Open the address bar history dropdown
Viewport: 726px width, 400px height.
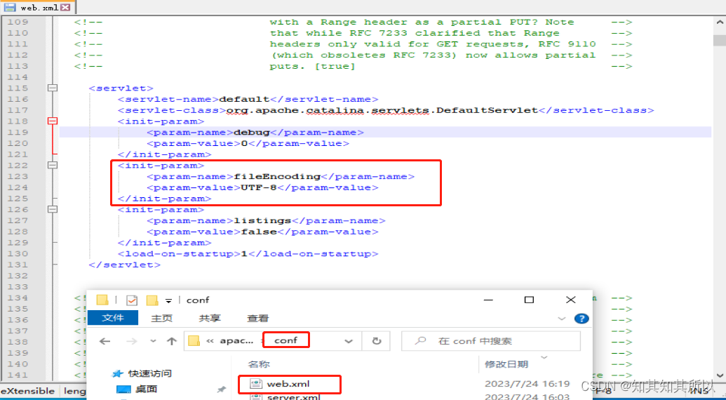349,341
